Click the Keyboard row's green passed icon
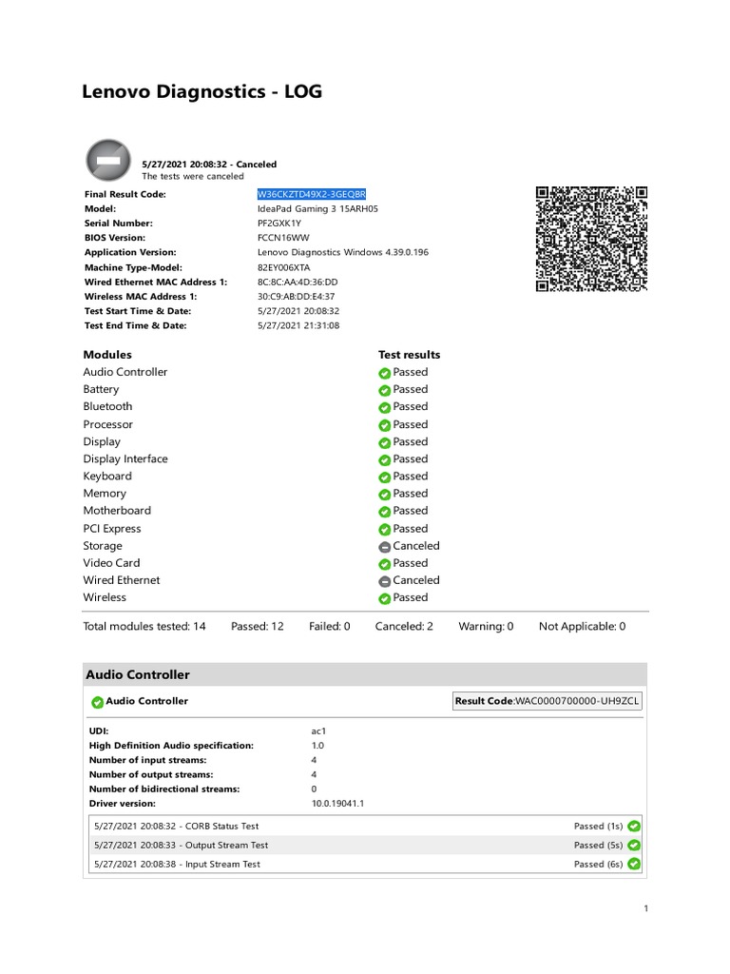The height and width of the screenshot is (974, 730). pyautogui.click(x=384, y=477)
